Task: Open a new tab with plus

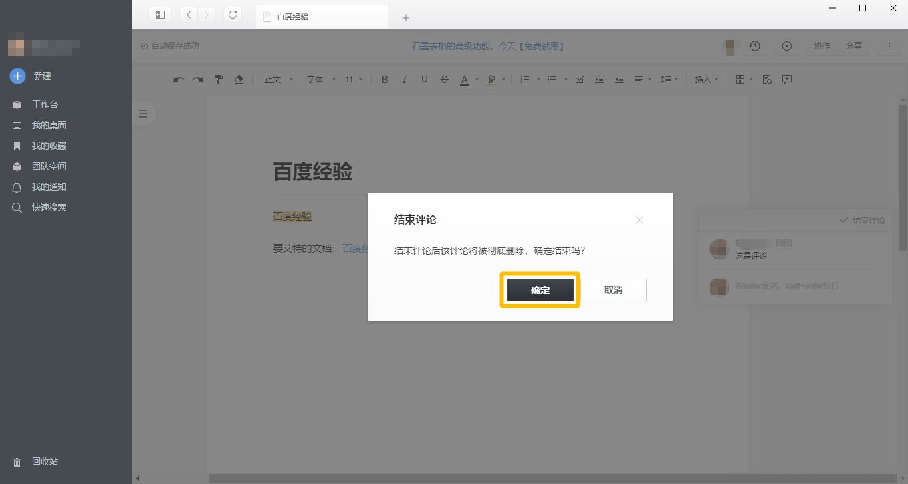Action: pos(406,18)
